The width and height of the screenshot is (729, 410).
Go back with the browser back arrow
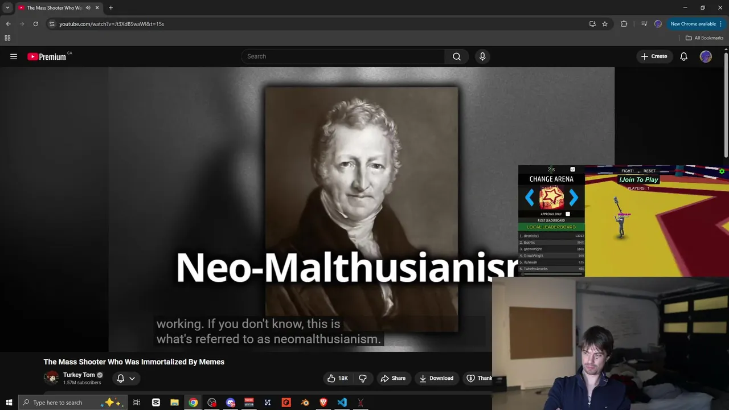point(8,24)
